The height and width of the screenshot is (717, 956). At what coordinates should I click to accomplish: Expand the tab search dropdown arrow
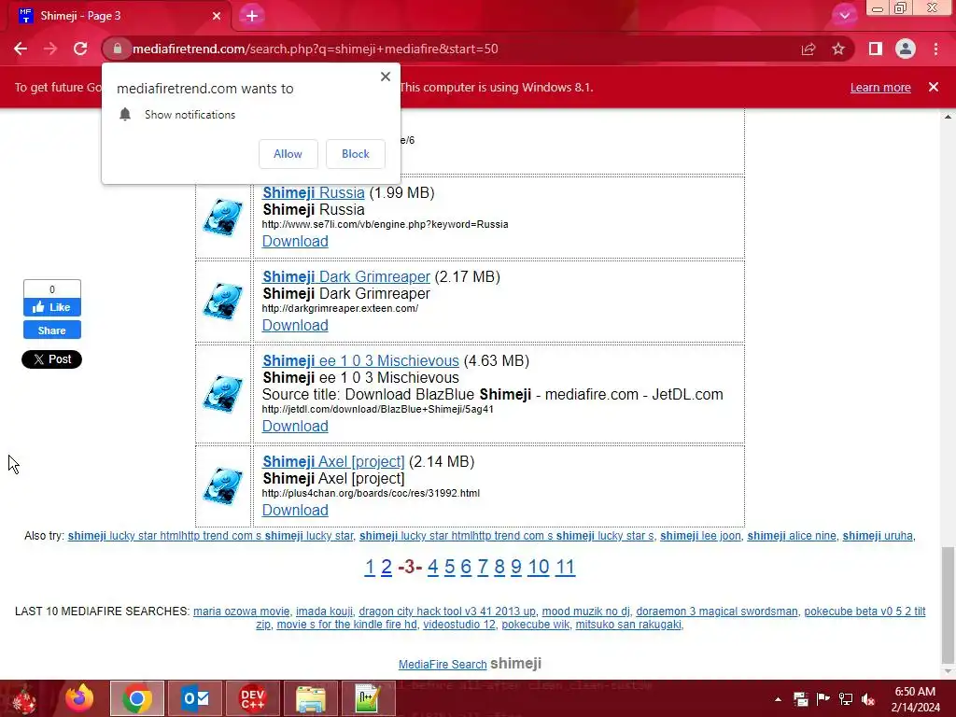pos(844,16)
